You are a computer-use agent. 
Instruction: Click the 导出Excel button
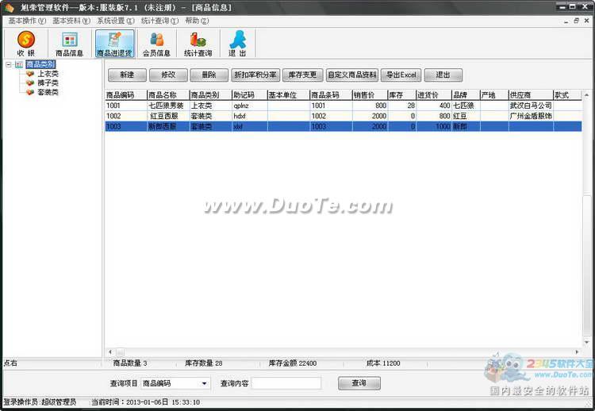401,75
